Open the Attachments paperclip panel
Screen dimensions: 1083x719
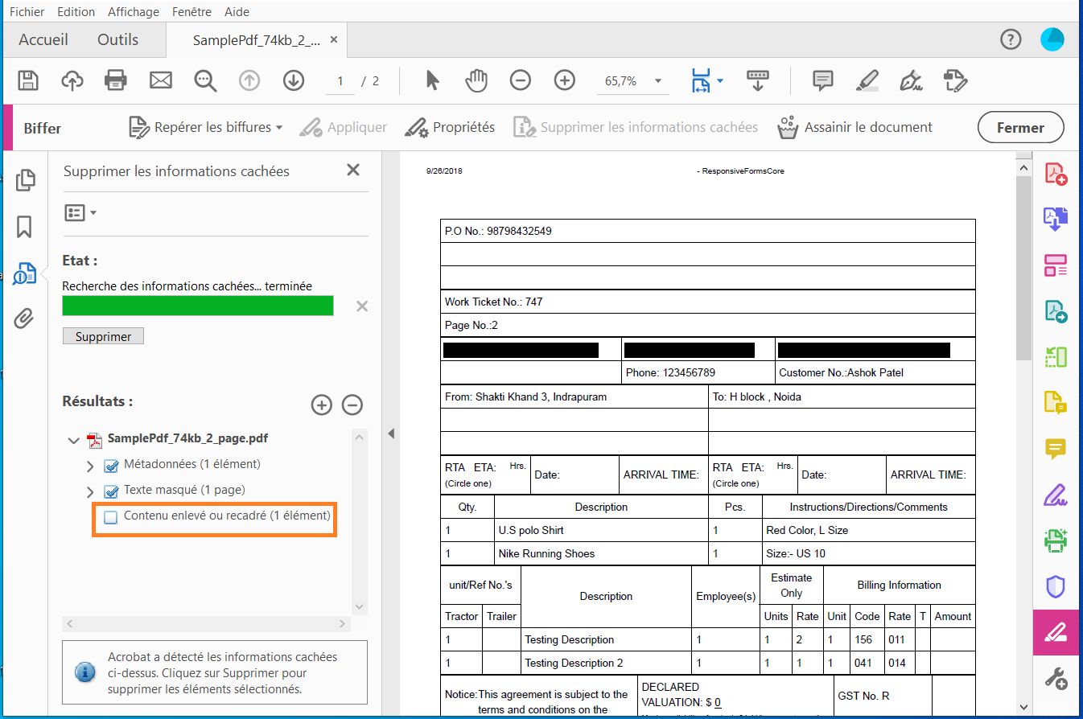coord(24,318)
